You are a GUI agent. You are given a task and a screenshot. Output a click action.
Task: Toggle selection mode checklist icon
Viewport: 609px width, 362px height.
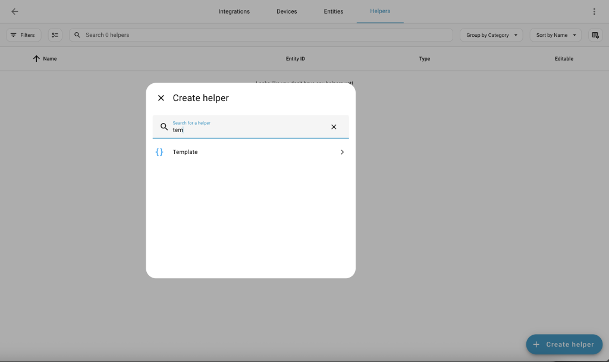tap(55, 35)
